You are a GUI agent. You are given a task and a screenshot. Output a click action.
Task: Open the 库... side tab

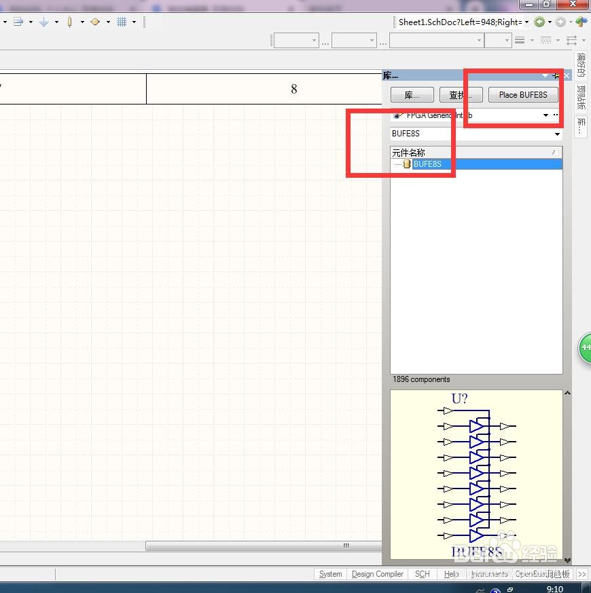581,126
